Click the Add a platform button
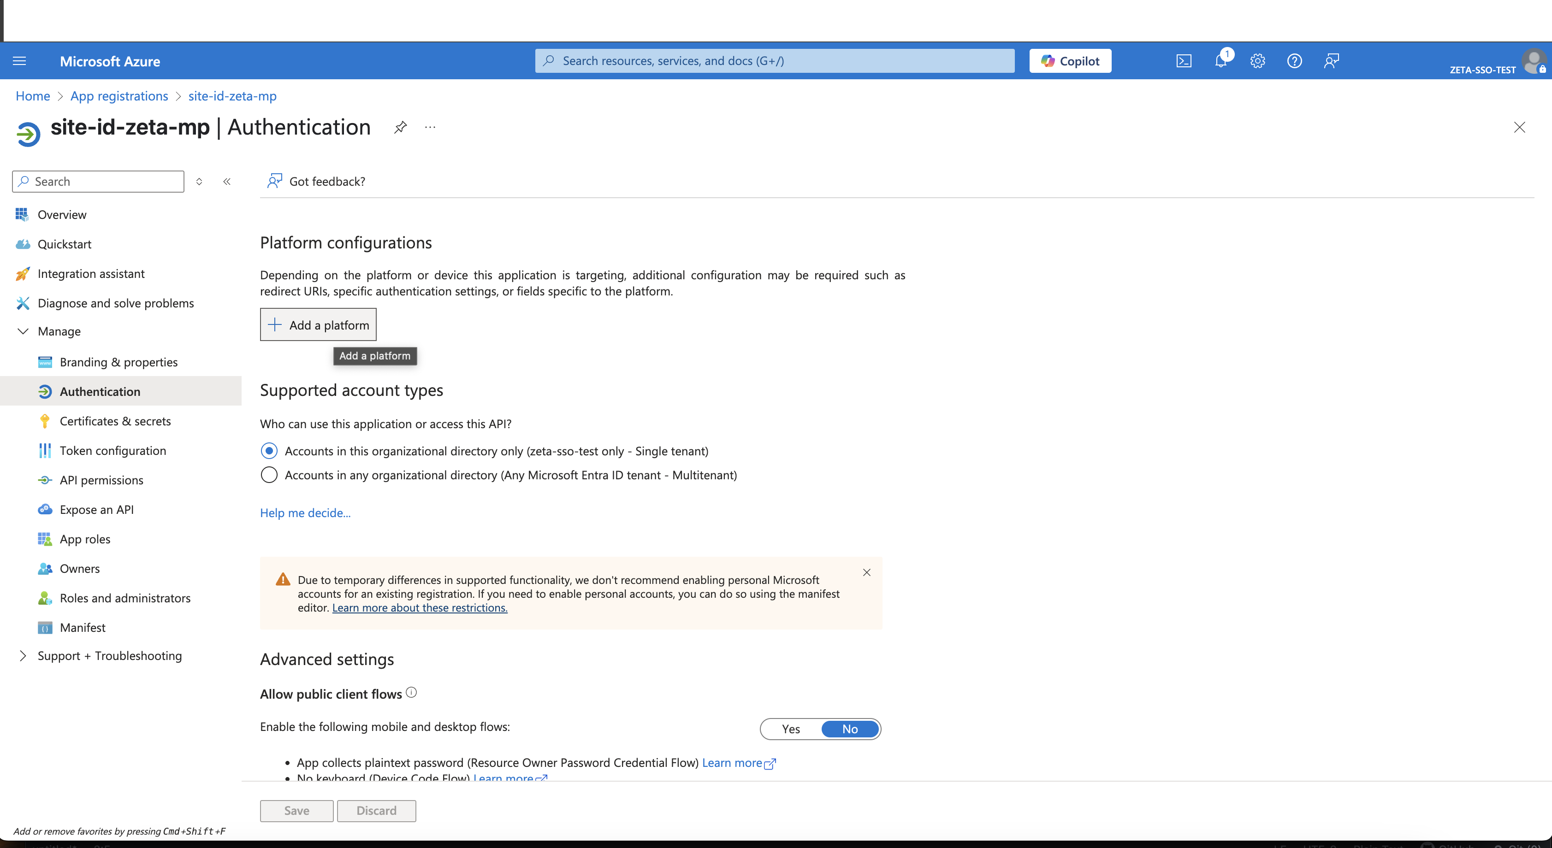 [x=318, y=324]
